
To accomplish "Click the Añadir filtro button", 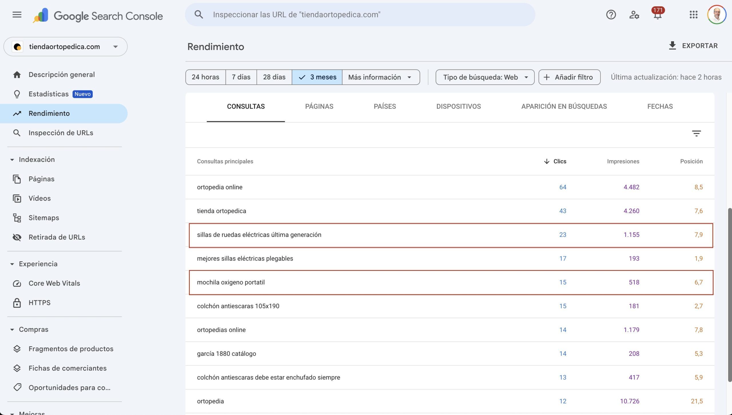I will click(x=569, y=77).
